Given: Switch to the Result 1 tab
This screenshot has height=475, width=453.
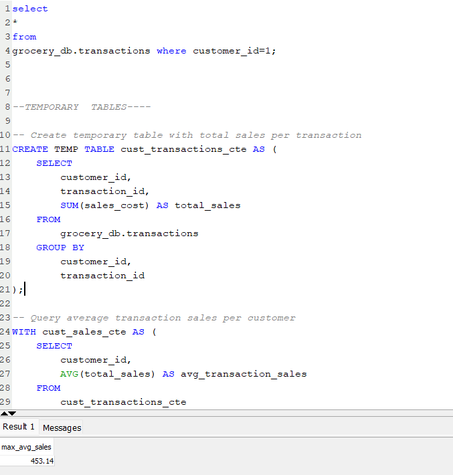Looking at the screenshot, I should click(x=19, y=427).
